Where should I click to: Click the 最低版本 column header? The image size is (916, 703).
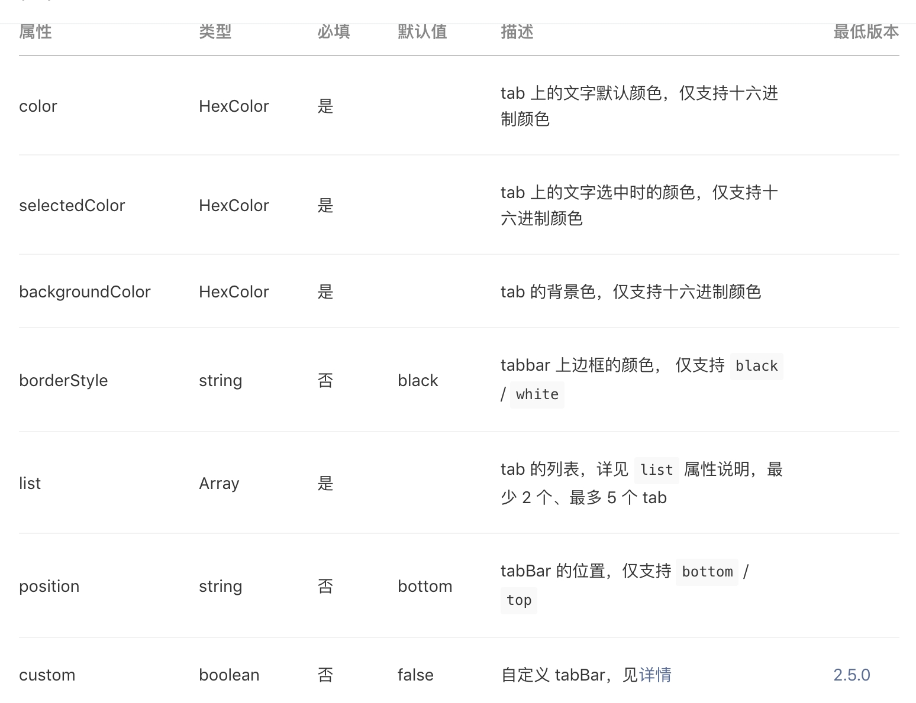click(866, 32)
